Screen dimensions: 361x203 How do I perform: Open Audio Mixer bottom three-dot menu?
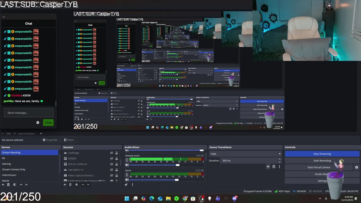click(x=132, y=185)
